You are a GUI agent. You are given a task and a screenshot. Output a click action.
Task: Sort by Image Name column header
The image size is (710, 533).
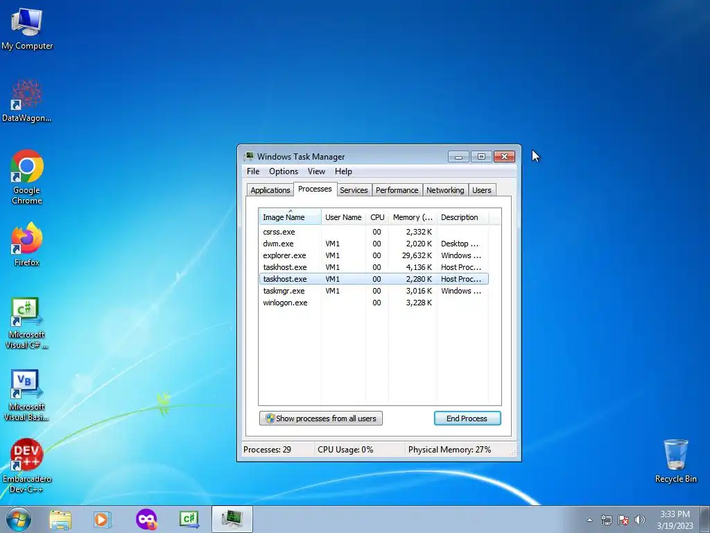(x=291, y=217)
